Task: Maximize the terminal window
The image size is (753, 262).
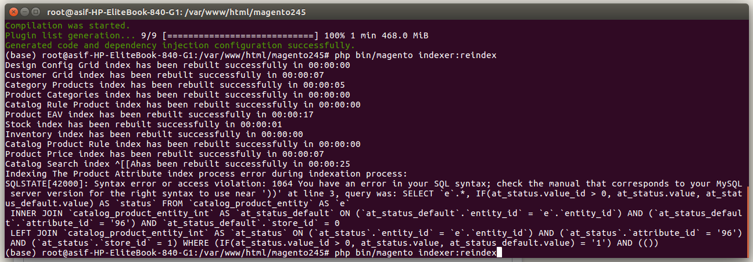Action: pyautogui.click(x=36, y=12)
